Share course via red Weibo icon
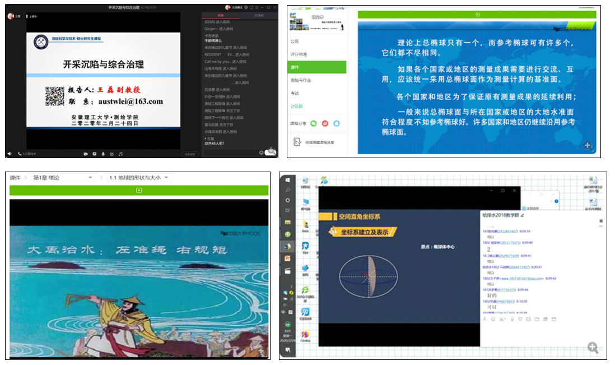The image size is (615, 365). [325, 123]
